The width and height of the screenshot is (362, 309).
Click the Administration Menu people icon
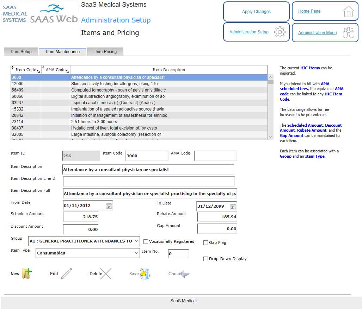348,32
